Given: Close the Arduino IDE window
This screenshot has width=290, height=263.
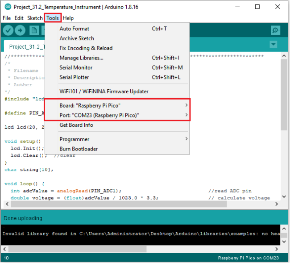Looking at the screenshot, I should click(278, 7).
